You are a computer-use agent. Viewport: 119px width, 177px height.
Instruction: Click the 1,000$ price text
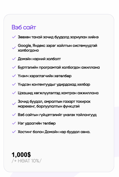(x=21, y=155)
